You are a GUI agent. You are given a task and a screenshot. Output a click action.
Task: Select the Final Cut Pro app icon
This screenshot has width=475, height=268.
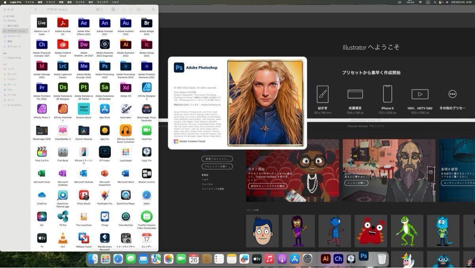click(42, 152)
